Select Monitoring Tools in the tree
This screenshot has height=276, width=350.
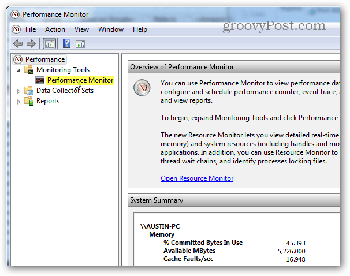63,70
